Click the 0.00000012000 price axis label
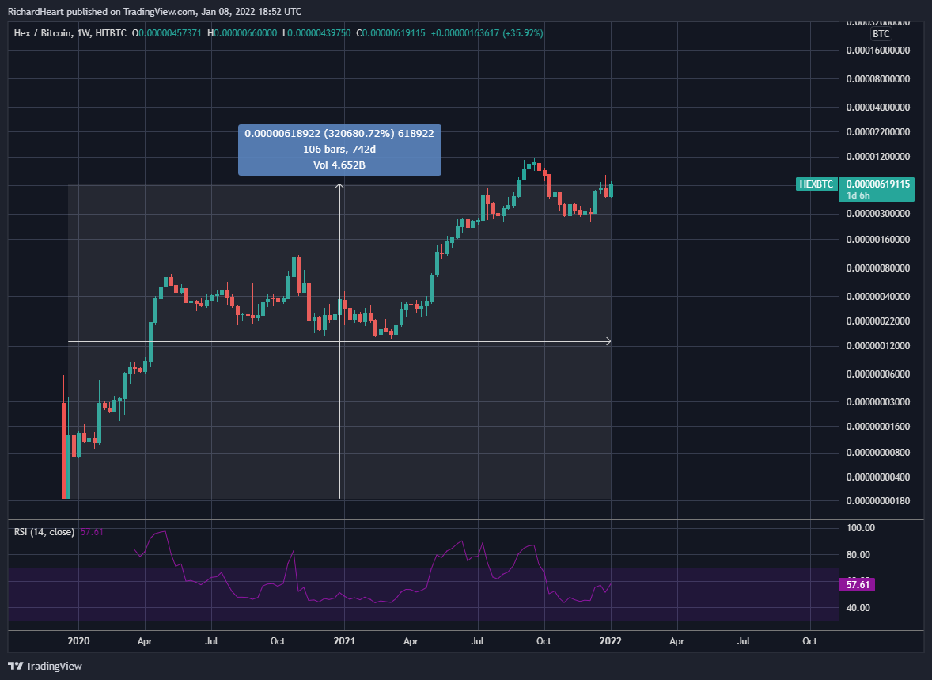This screenshot has width=932, height=680. click(878, 346)
